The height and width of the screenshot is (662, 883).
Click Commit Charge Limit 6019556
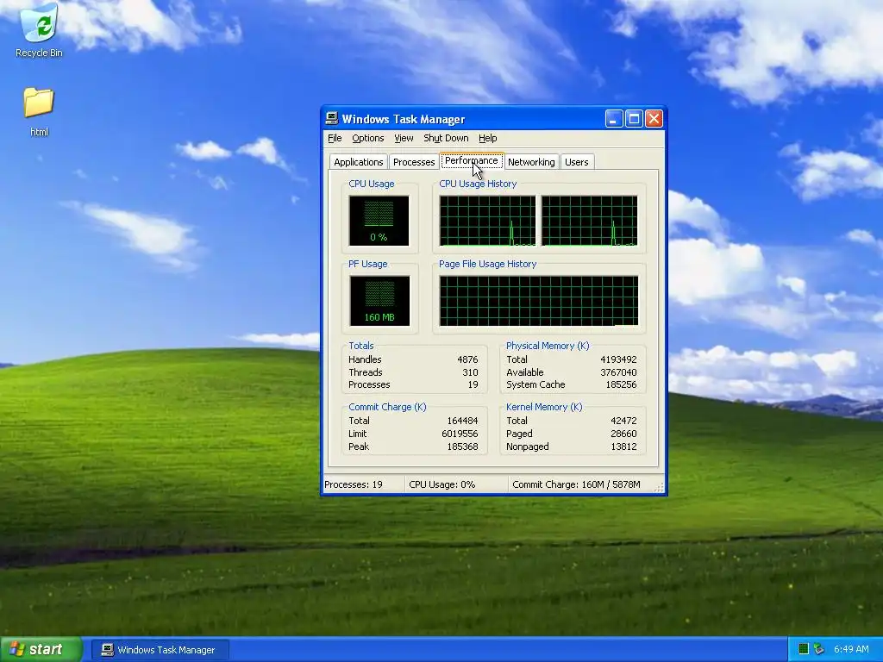tap(460, 434)
